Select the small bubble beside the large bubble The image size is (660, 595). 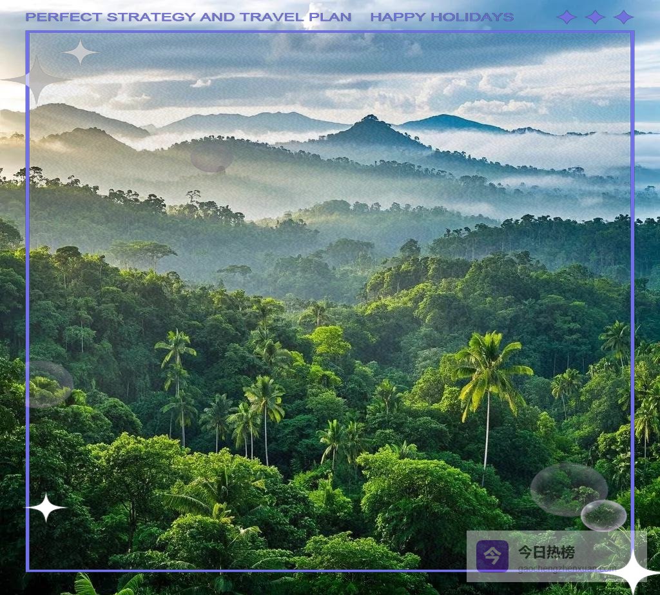pos(603,515)
